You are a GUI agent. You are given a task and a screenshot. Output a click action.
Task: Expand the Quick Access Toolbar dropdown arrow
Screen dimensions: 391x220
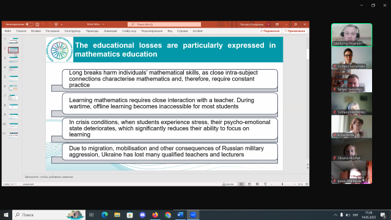coord(62,24)
